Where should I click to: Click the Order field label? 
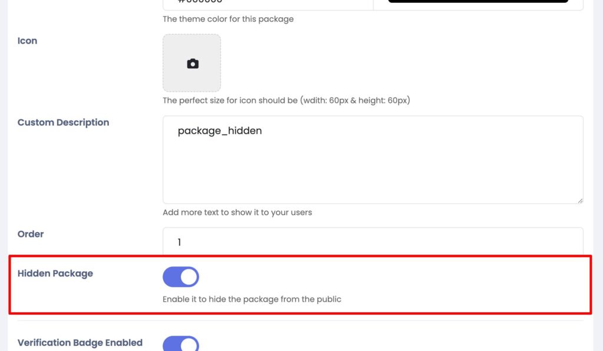(31, 234)
